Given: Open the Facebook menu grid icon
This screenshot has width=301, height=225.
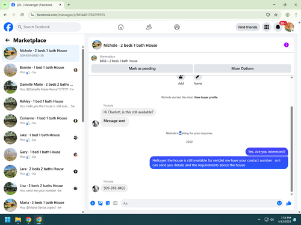Looking at the screenshot, I should (267, 27).
